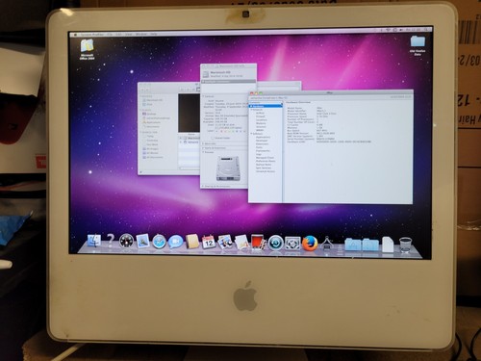481x361 pixels.
Task: Open Dashboard from the Dock
Action: tap(126, 241)
